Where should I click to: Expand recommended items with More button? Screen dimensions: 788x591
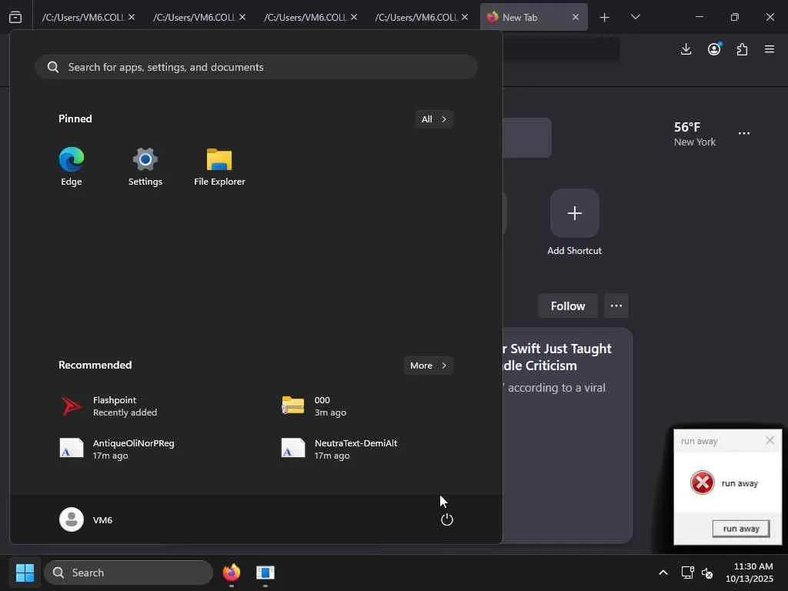click(428, 366)
